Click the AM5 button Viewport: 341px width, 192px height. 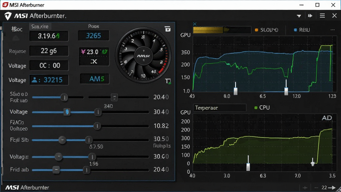pos(95,79)
